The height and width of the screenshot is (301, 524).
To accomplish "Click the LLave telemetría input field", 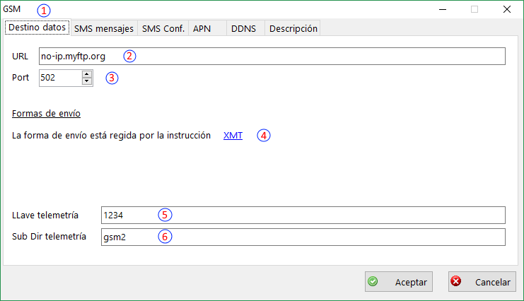I will tap(303, 215).
